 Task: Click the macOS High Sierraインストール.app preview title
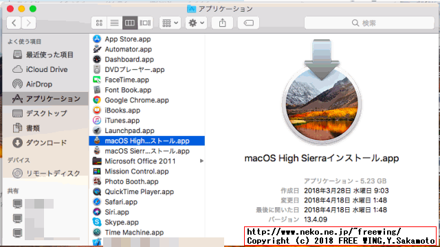tap(322, 158)
